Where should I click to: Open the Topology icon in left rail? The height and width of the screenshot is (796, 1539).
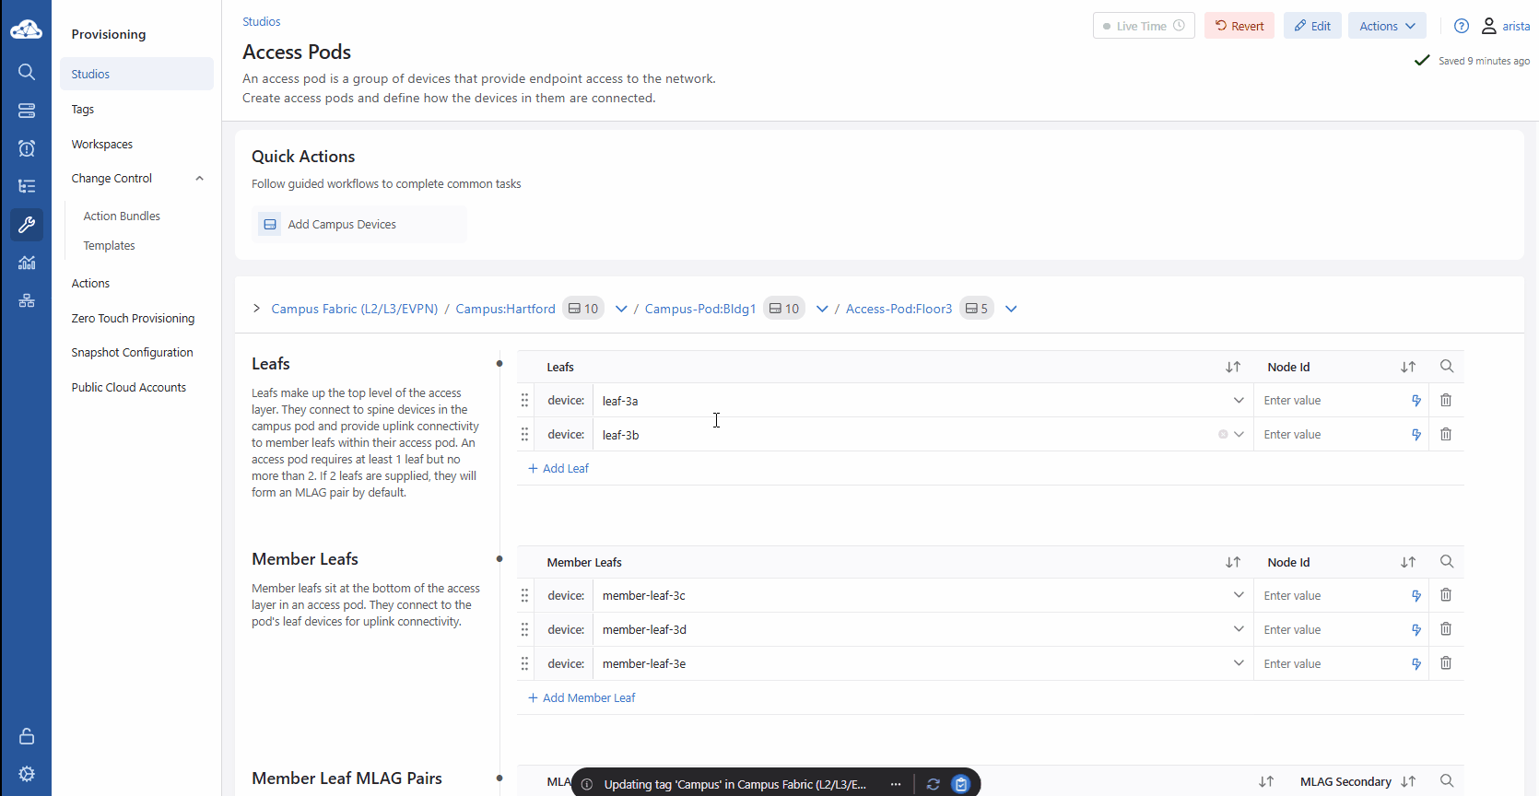tap(27, 300)
